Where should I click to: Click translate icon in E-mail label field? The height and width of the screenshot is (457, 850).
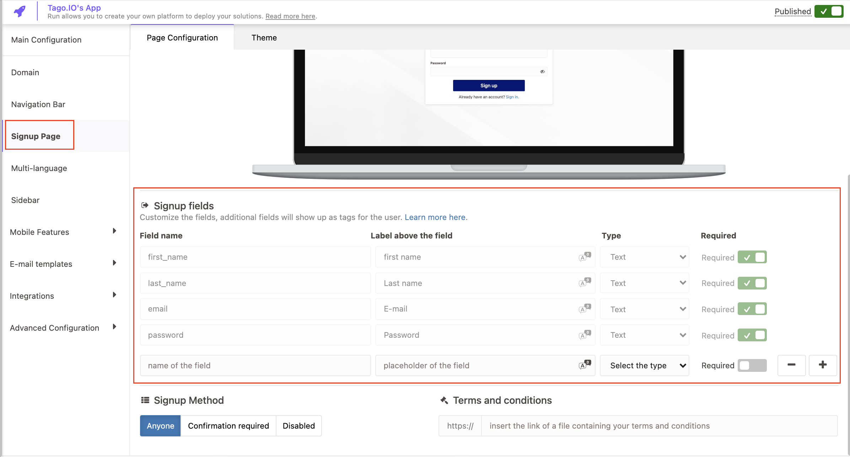[585, 309]
